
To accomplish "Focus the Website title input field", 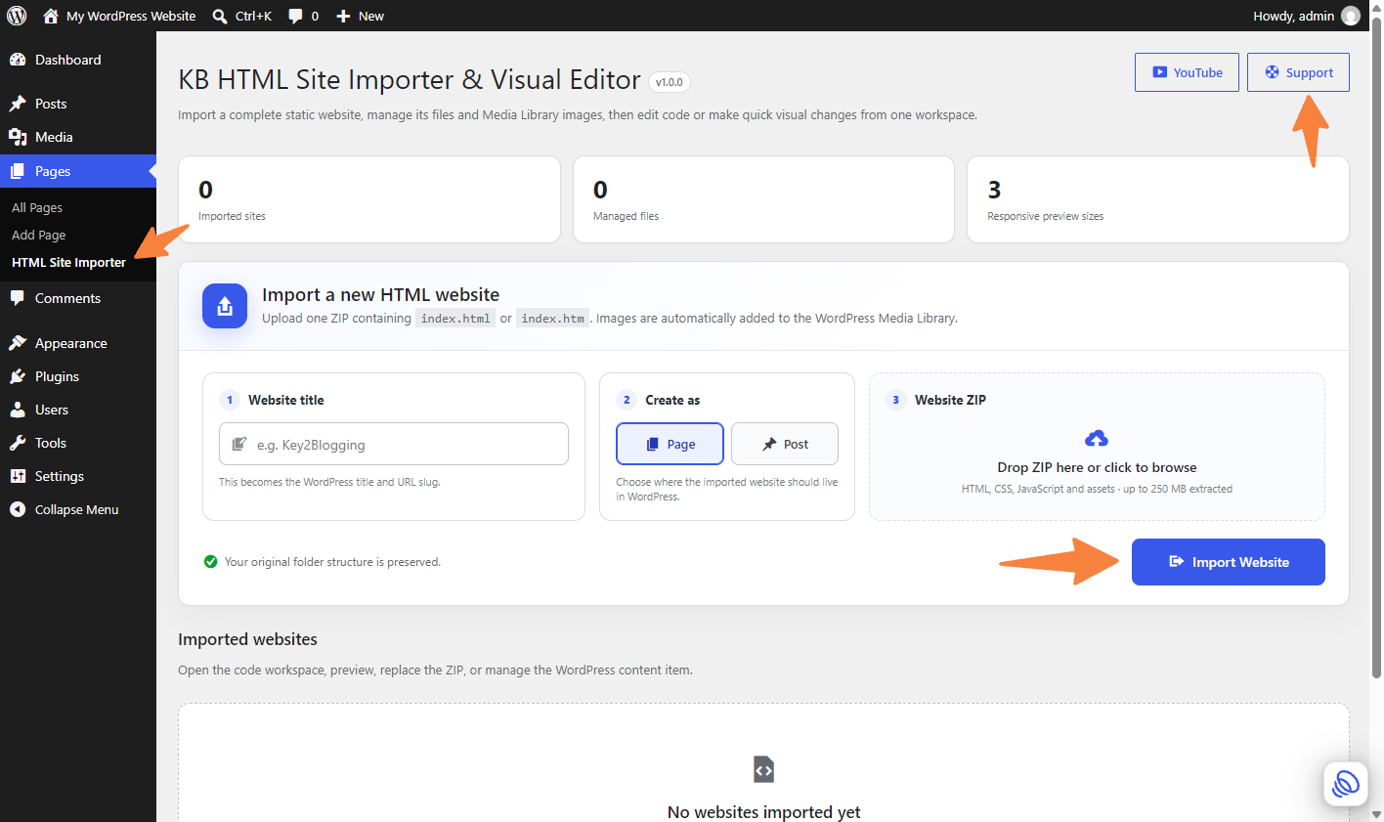I will pos(394,444).
